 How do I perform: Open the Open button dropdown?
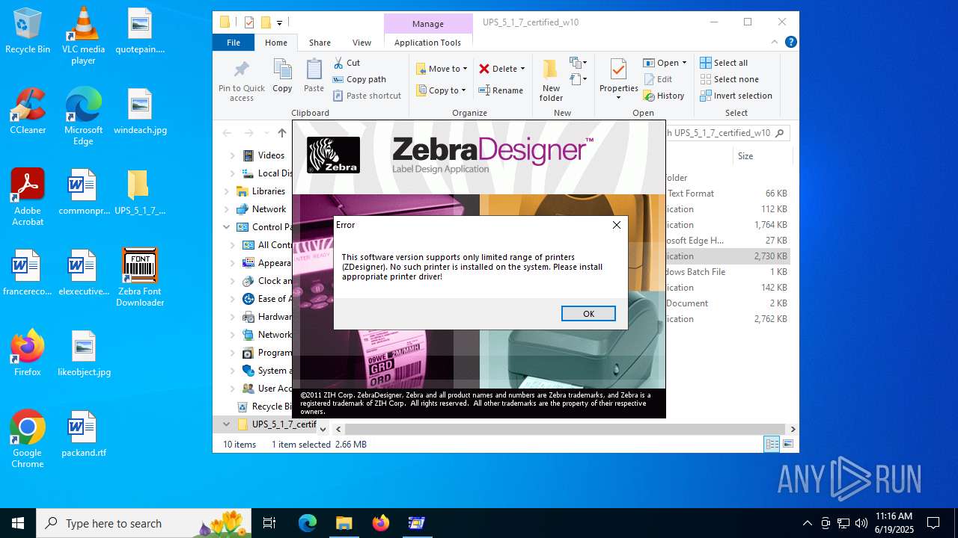point(684,63)
